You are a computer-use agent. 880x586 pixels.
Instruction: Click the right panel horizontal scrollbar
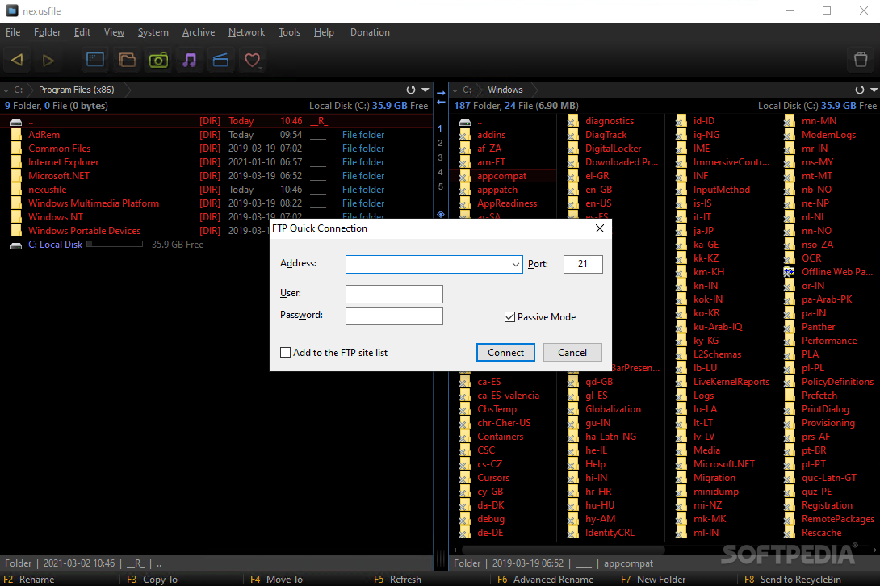(564, 550)
